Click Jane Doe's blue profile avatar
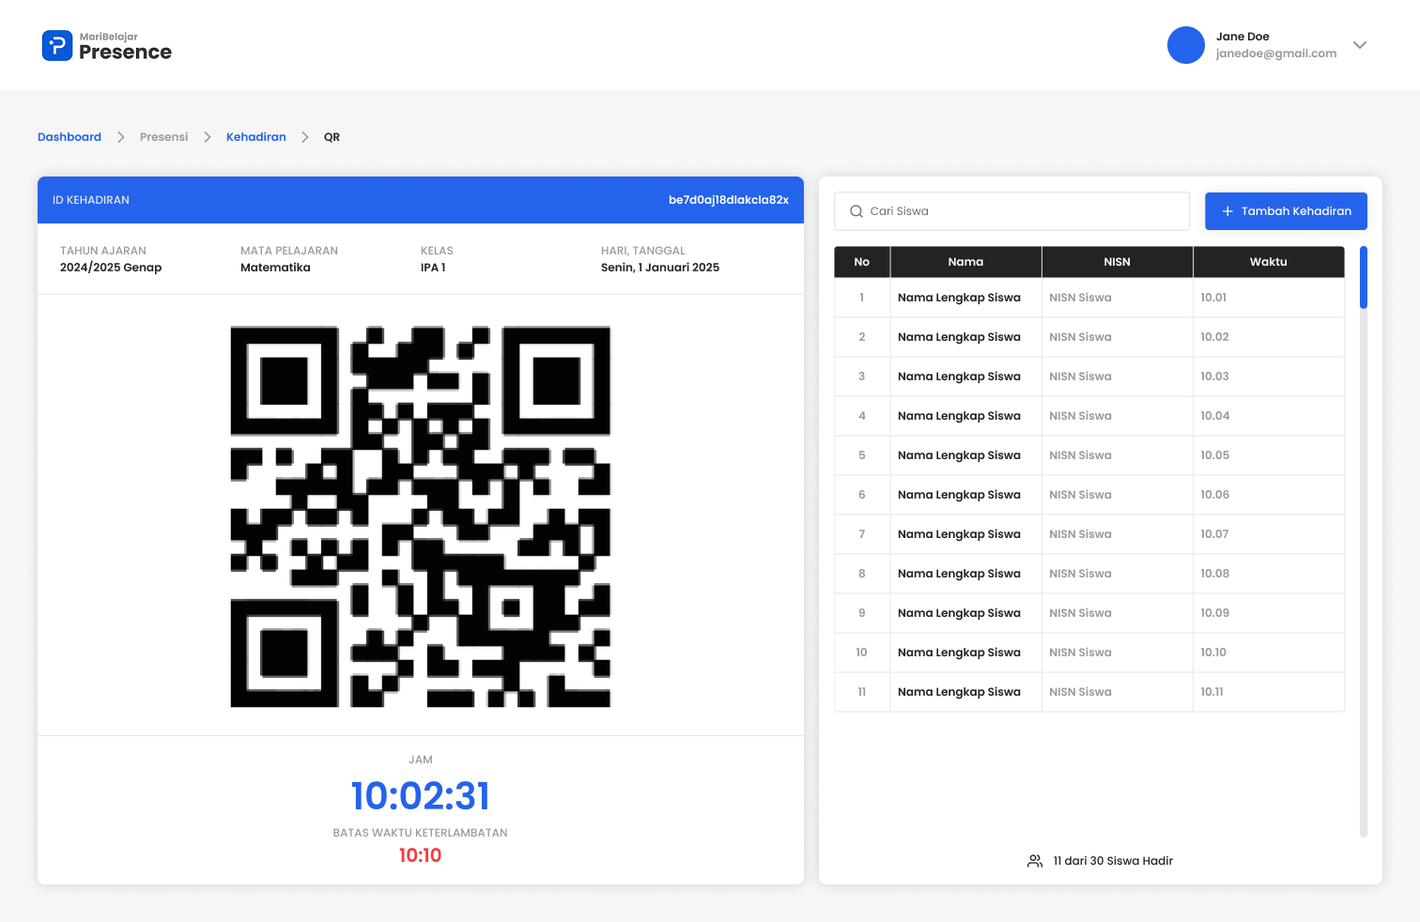This screenshot has width=1420, height=922. [x=1185, y=45]
